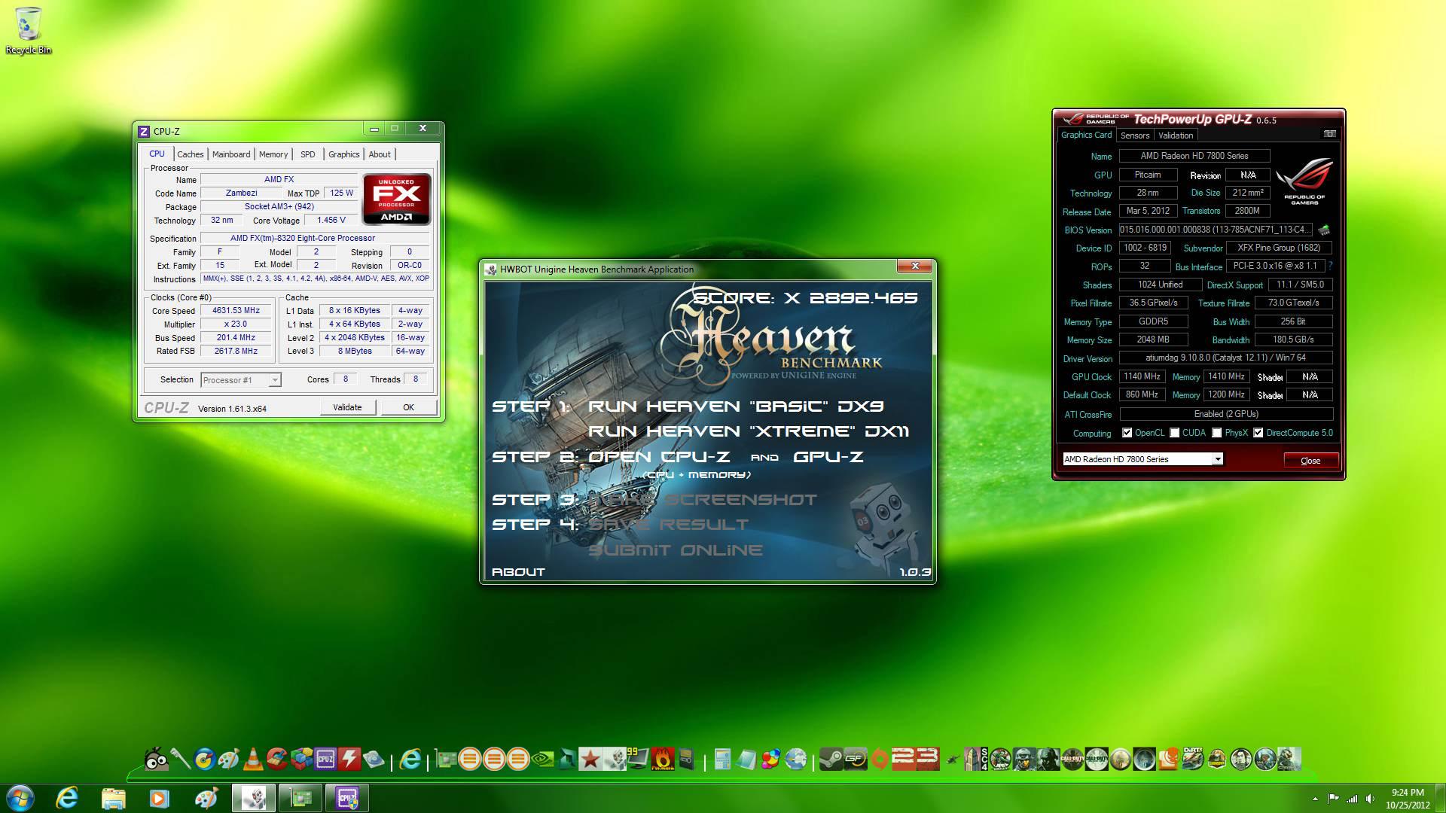Click the GPU name field AMD Radeon HD 7800 Series
1446x813 pixels.
pyautogui.click(x=1194, y=156)
